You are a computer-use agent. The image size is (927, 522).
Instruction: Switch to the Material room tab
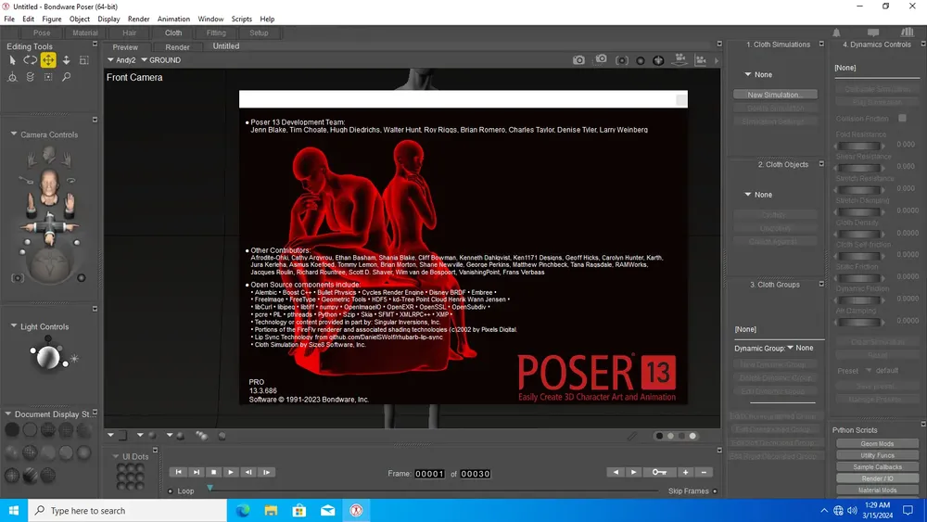click(85, 33)
